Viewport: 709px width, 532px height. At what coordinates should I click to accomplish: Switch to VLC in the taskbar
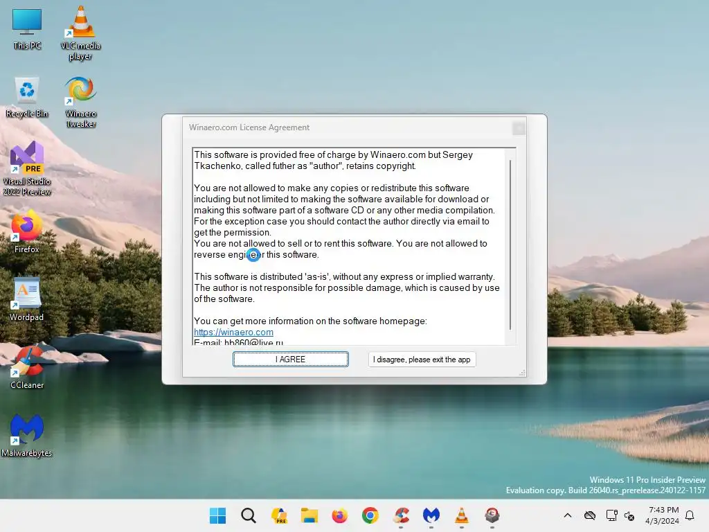click(461, 515)
